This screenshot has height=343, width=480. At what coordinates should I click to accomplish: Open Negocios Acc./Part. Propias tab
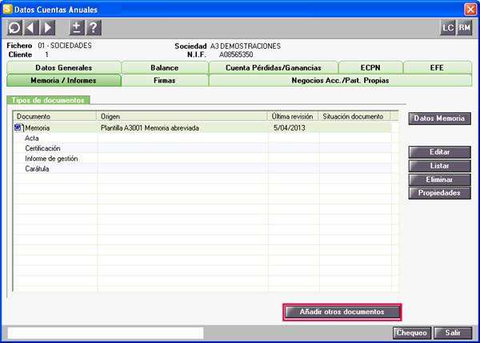point(340,80)
